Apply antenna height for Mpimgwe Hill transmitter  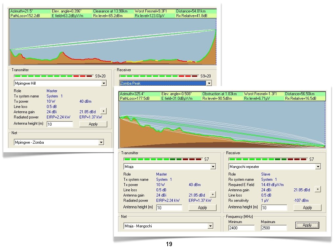[x=93, y=124]
